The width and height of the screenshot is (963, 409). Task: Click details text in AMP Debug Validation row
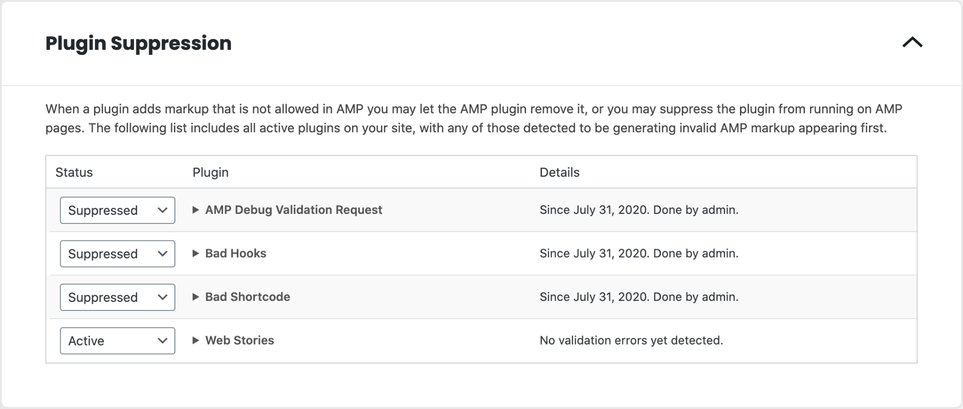point(639,210)
